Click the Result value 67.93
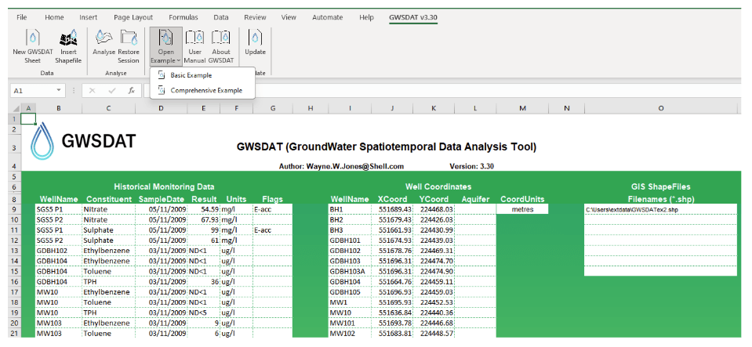Screen dimensions: 752x347 [x=204, y=219]
